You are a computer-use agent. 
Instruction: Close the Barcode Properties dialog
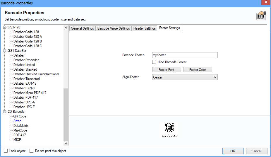click(266, 2)
